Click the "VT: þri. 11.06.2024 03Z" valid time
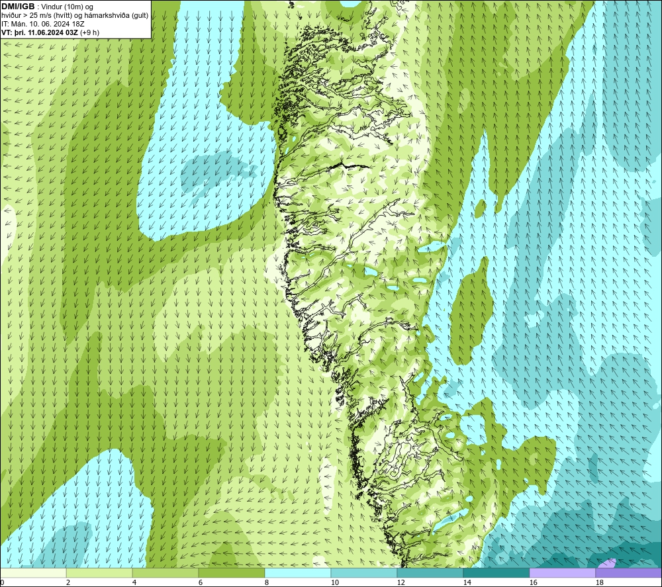 40,32
